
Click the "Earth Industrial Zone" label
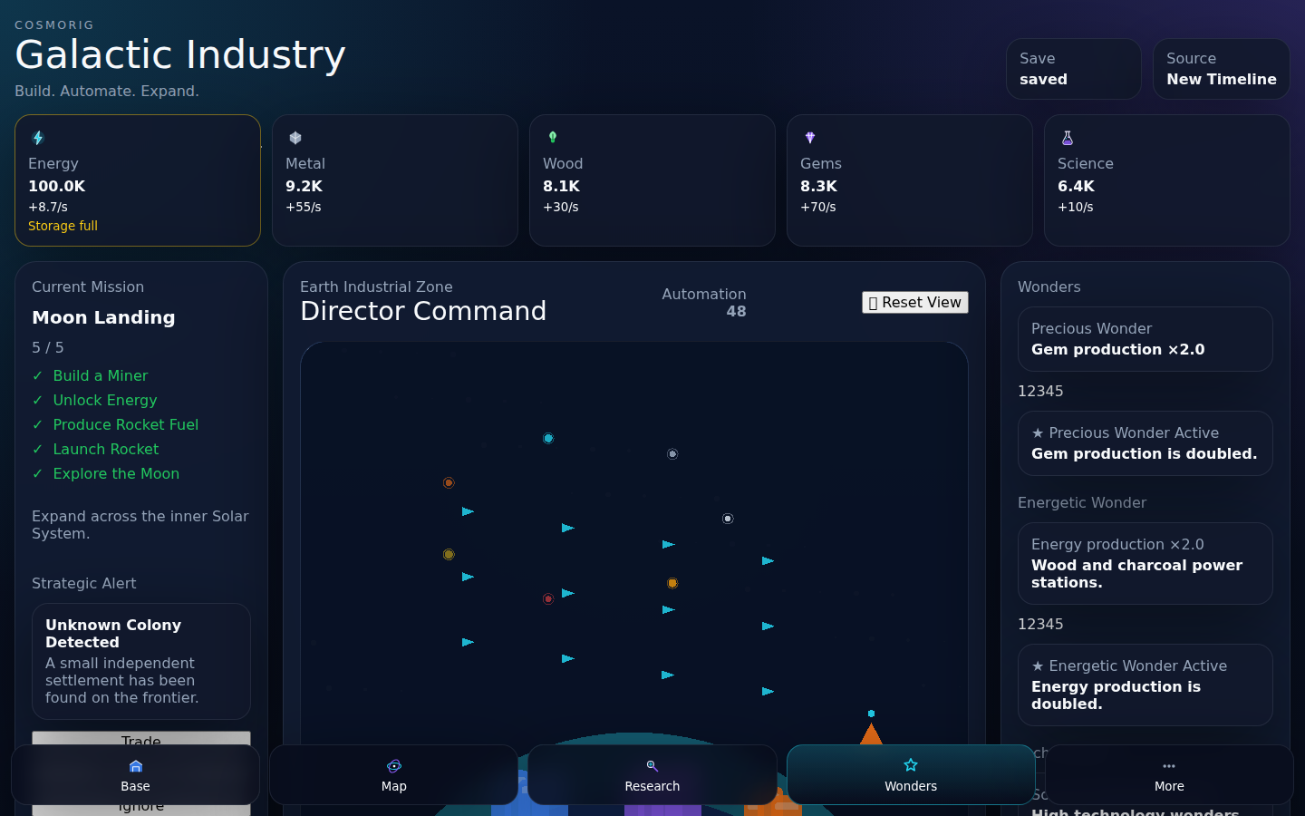(x=376, y=287)
